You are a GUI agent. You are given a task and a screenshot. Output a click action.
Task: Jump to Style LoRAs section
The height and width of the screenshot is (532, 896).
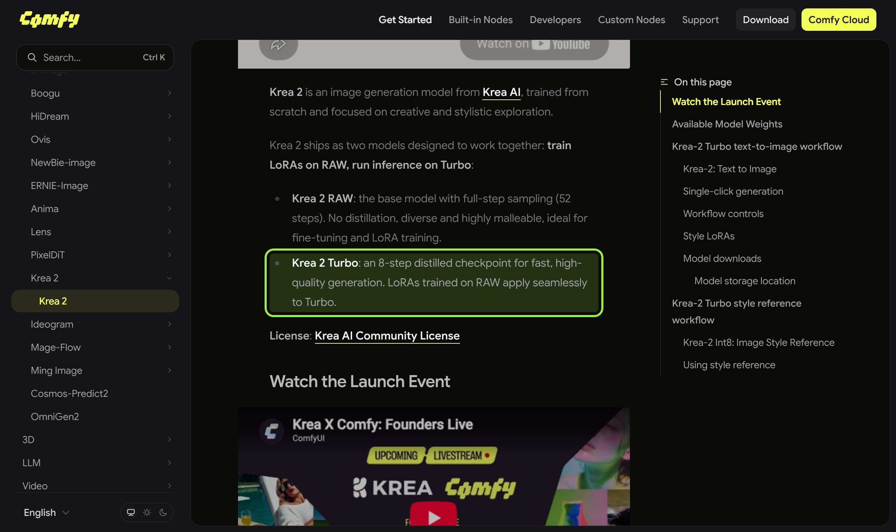(708, 236)
